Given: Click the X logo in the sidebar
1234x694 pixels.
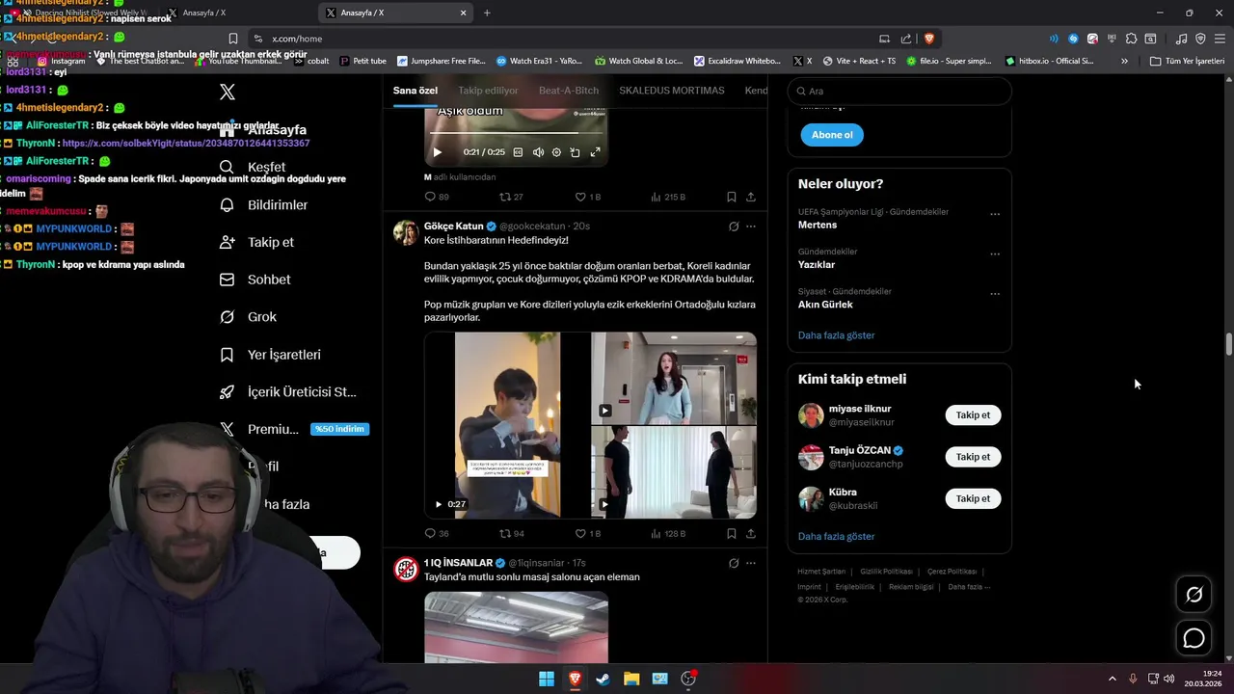Looking at the screenshot, I should pos(228,93).
